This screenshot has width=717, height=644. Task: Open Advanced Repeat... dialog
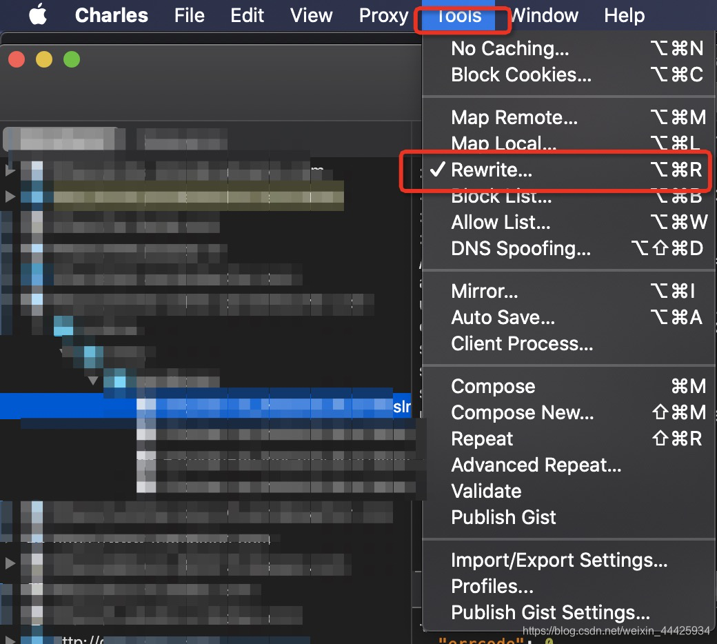tap(569, 465)
